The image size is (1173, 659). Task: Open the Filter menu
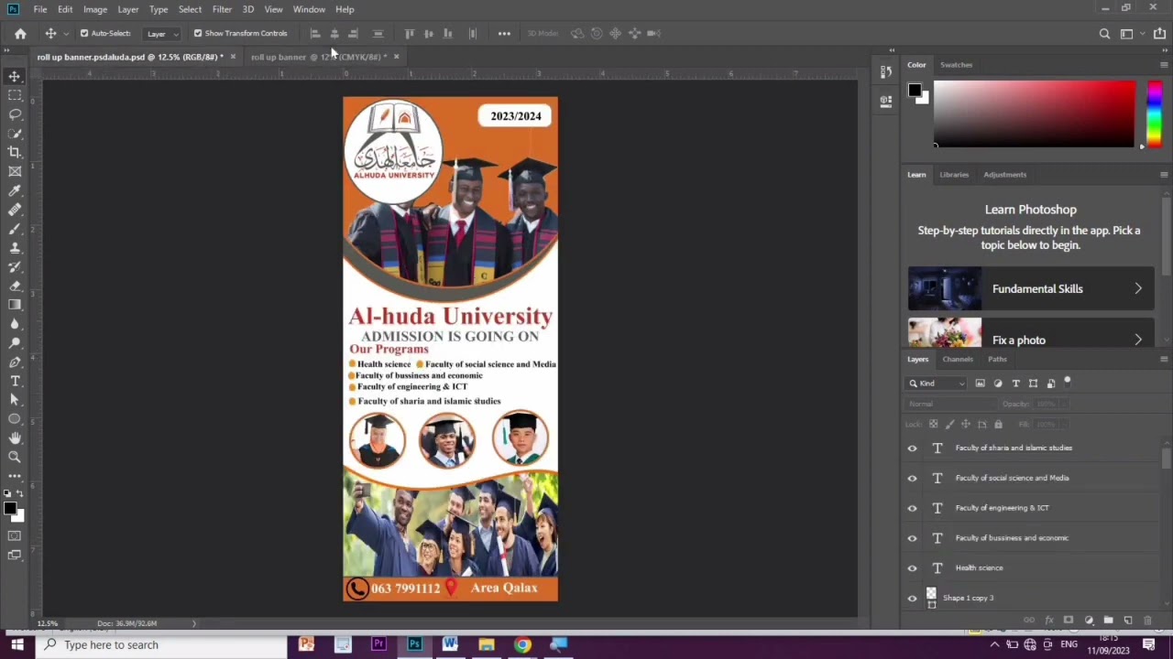(x=222, y=9)
